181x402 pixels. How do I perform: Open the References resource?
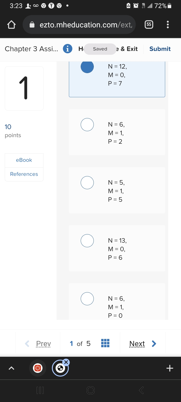coord(24,174)
